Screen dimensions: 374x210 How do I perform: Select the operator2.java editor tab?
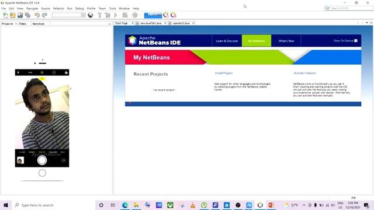[x=181, y=23]
